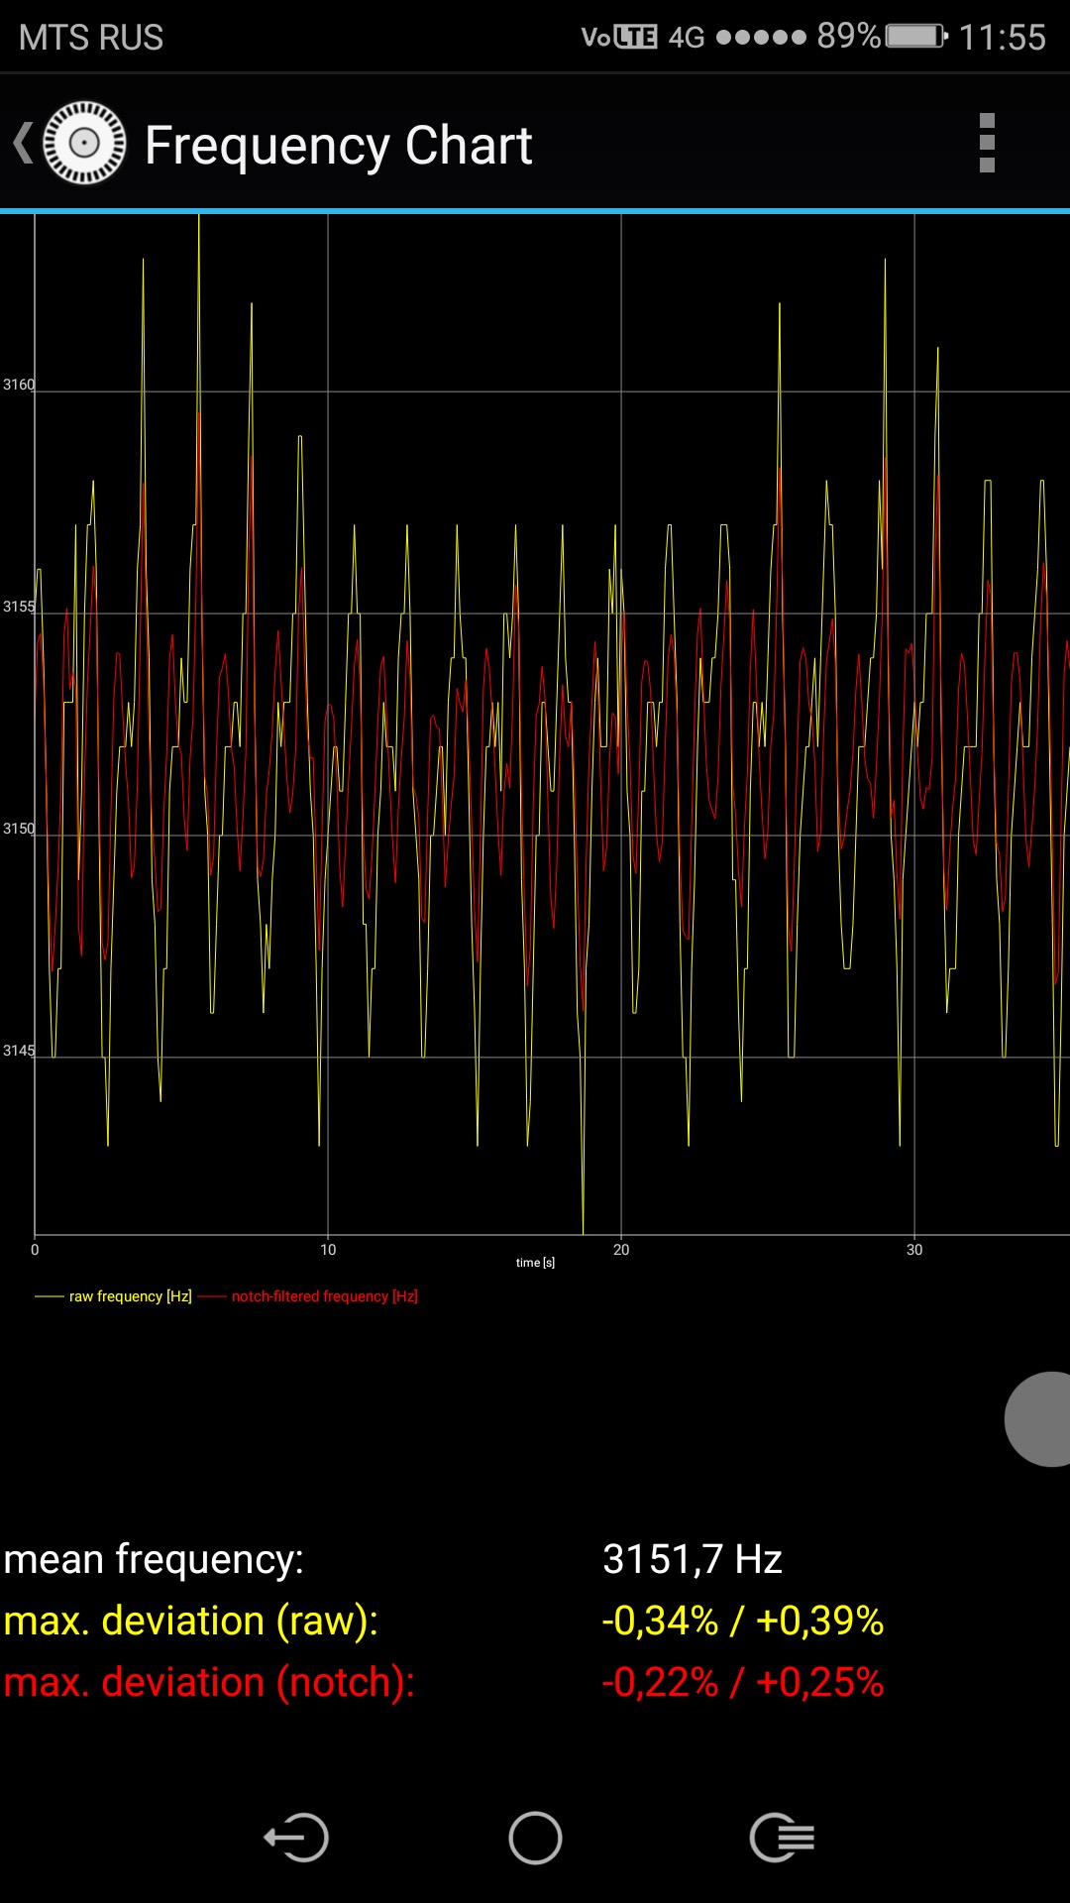Viewport: 1070px width, 1903px height.
Task: Tap the mean frequency value 3151,7 Hz
Action: point(692,1559)
